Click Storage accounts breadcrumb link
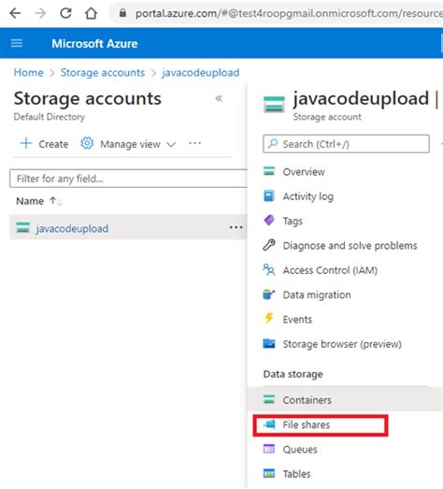The image size is (443, 489). (103, 72)
